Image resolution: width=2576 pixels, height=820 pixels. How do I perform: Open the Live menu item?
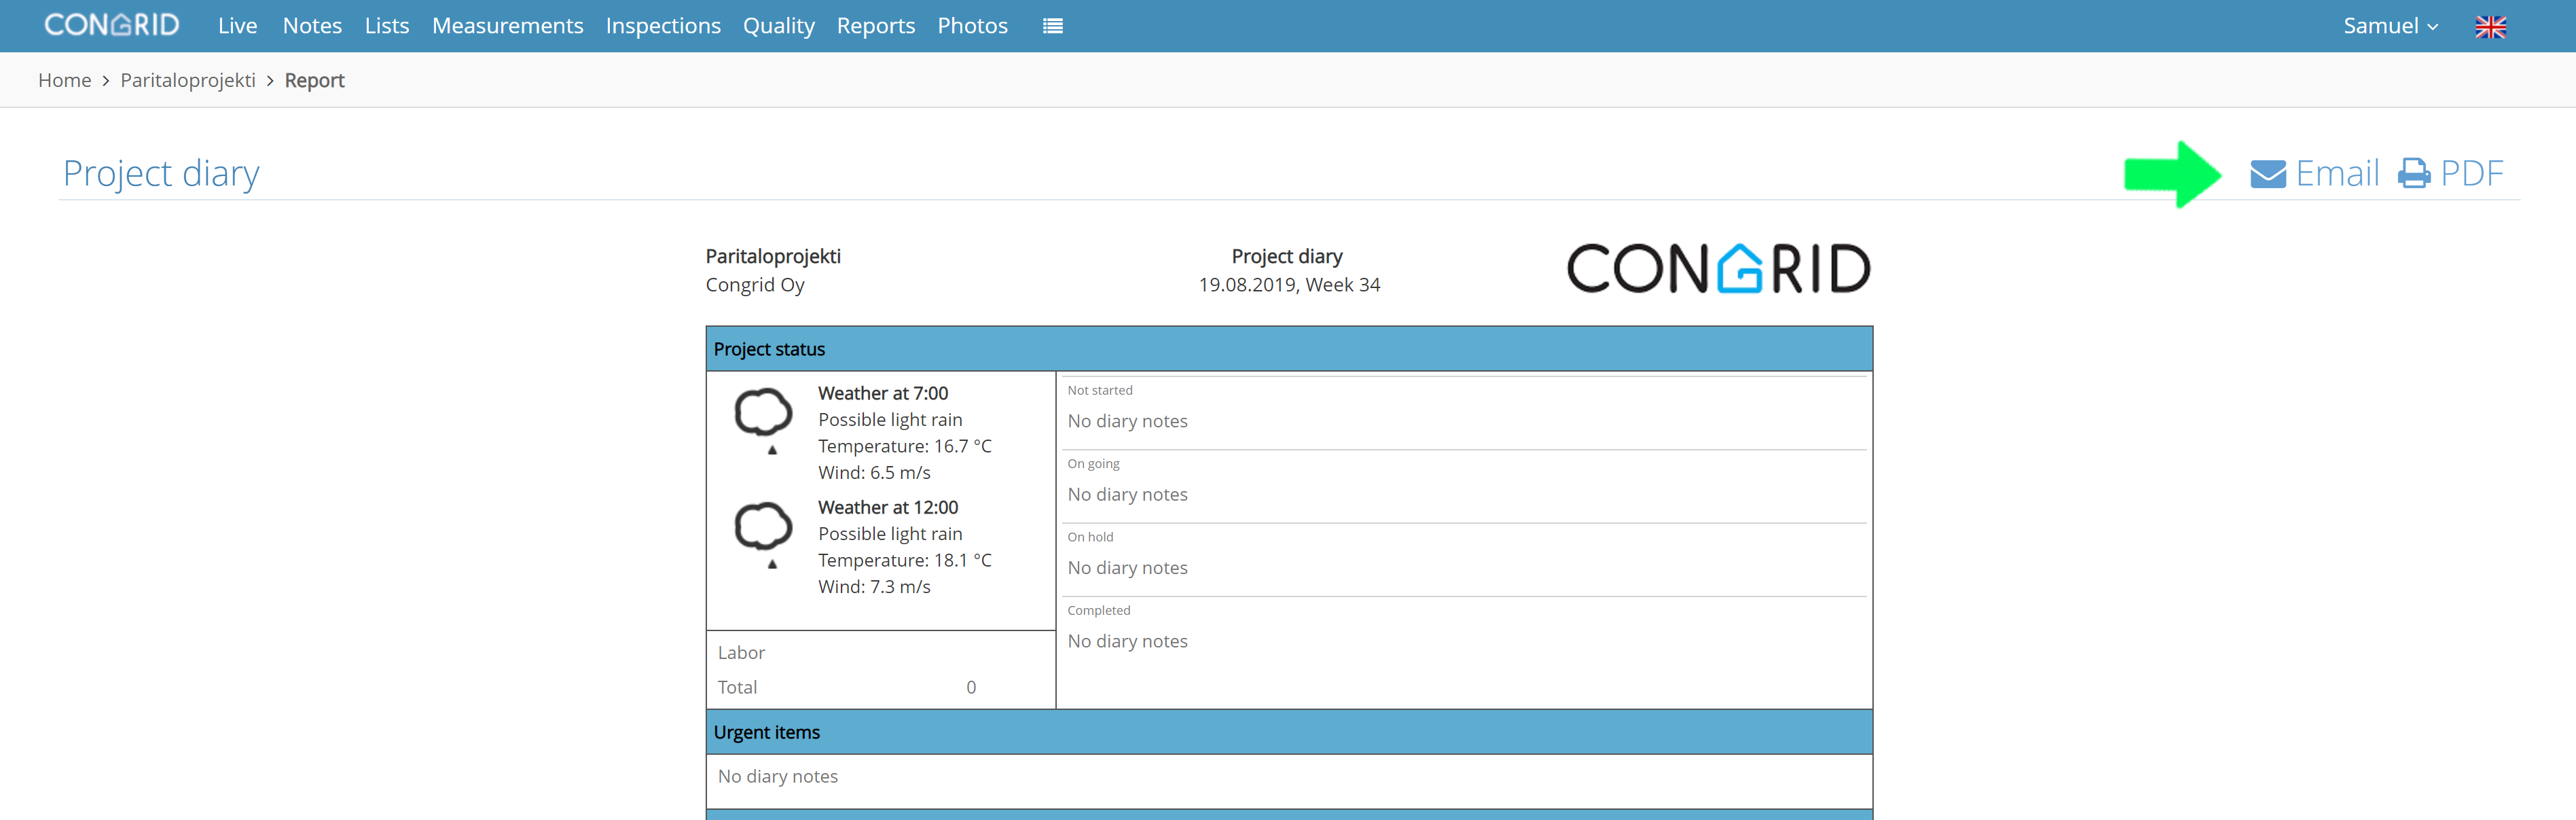pyautogui.click(x=238, y=26)
